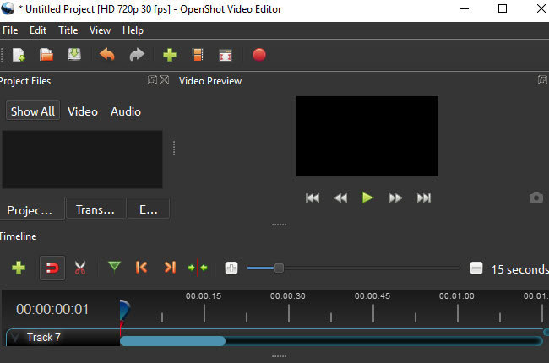This screenshot has width=549, height=363.
Task: Rewind the video preview
Action: (340, 198)
